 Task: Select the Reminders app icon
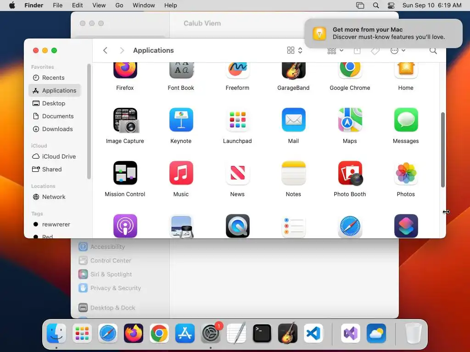point(293,226)
